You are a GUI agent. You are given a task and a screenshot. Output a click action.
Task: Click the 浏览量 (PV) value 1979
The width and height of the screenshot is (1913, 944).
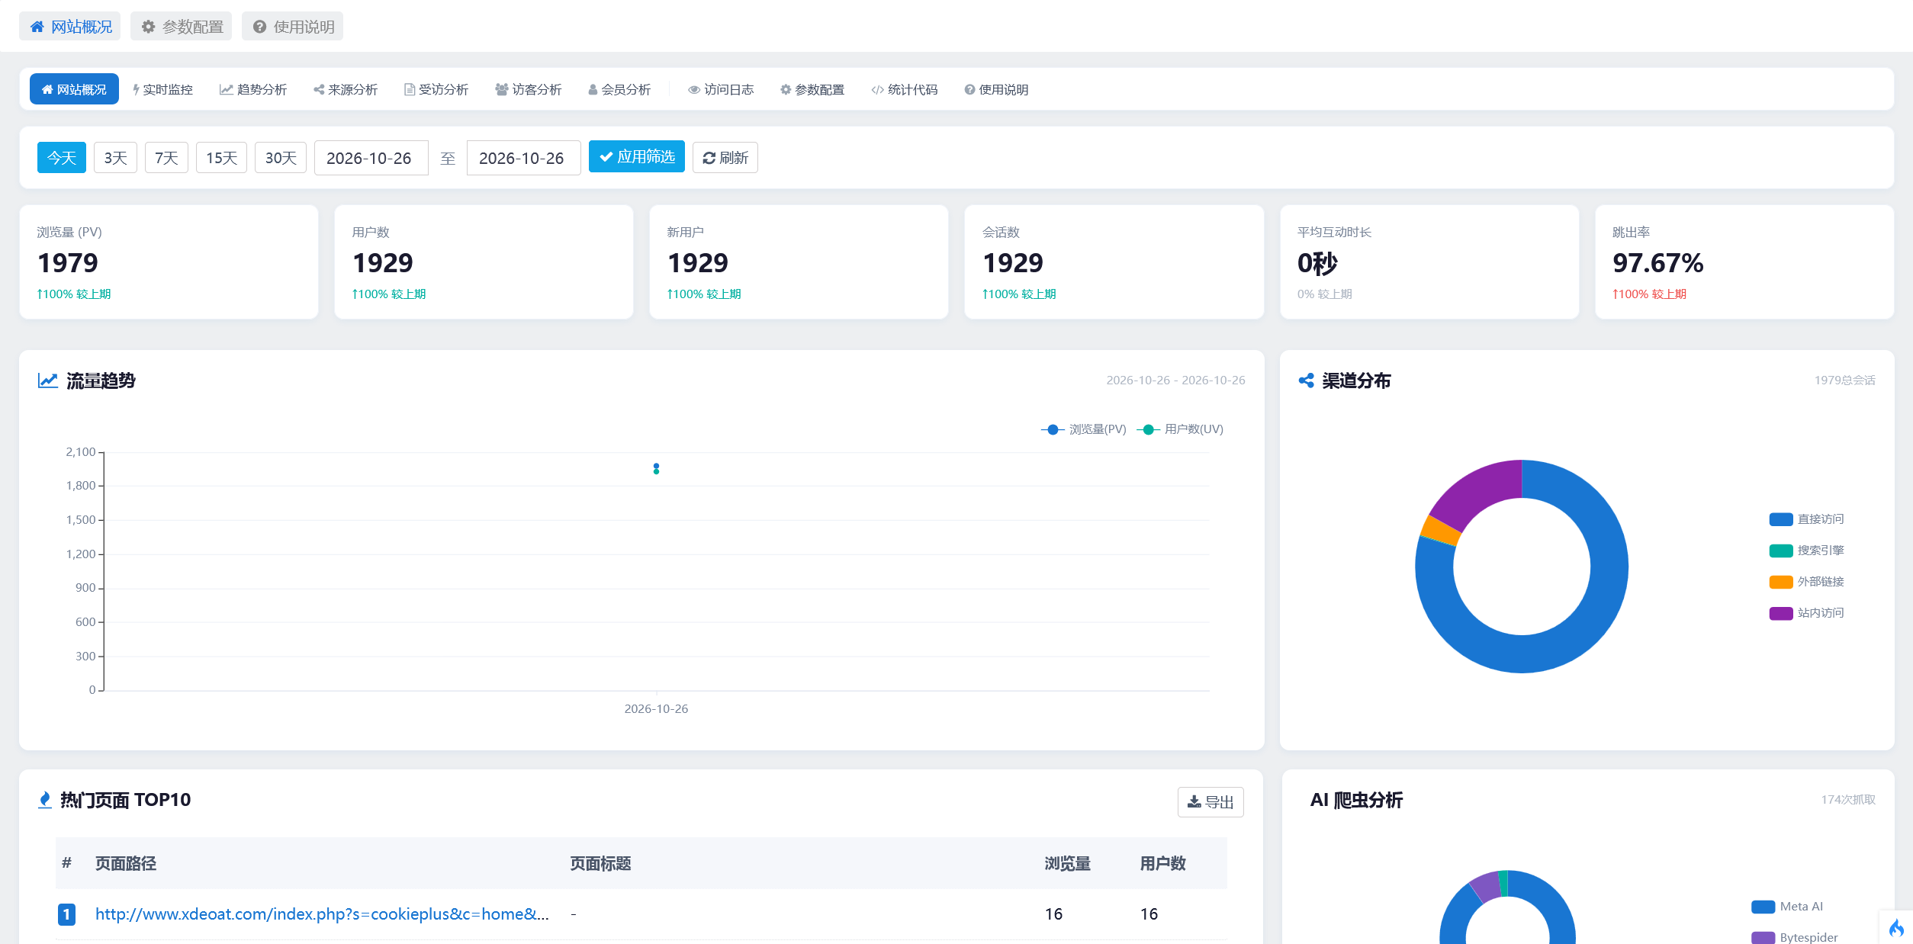(x=68, y=263)
